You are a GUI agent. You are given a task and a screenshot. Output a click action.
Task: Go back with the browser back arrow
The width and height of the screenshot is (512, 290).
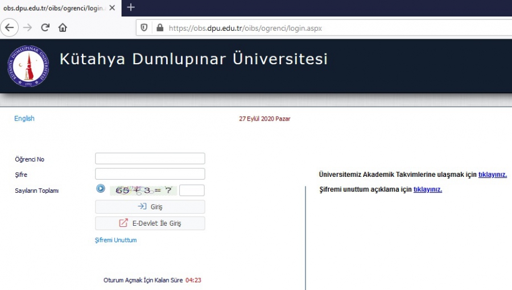(10, 28)
